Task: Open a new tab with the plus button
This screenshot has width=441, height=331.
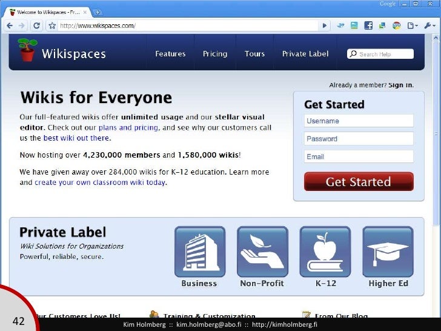Action: (x=98, y=12)
